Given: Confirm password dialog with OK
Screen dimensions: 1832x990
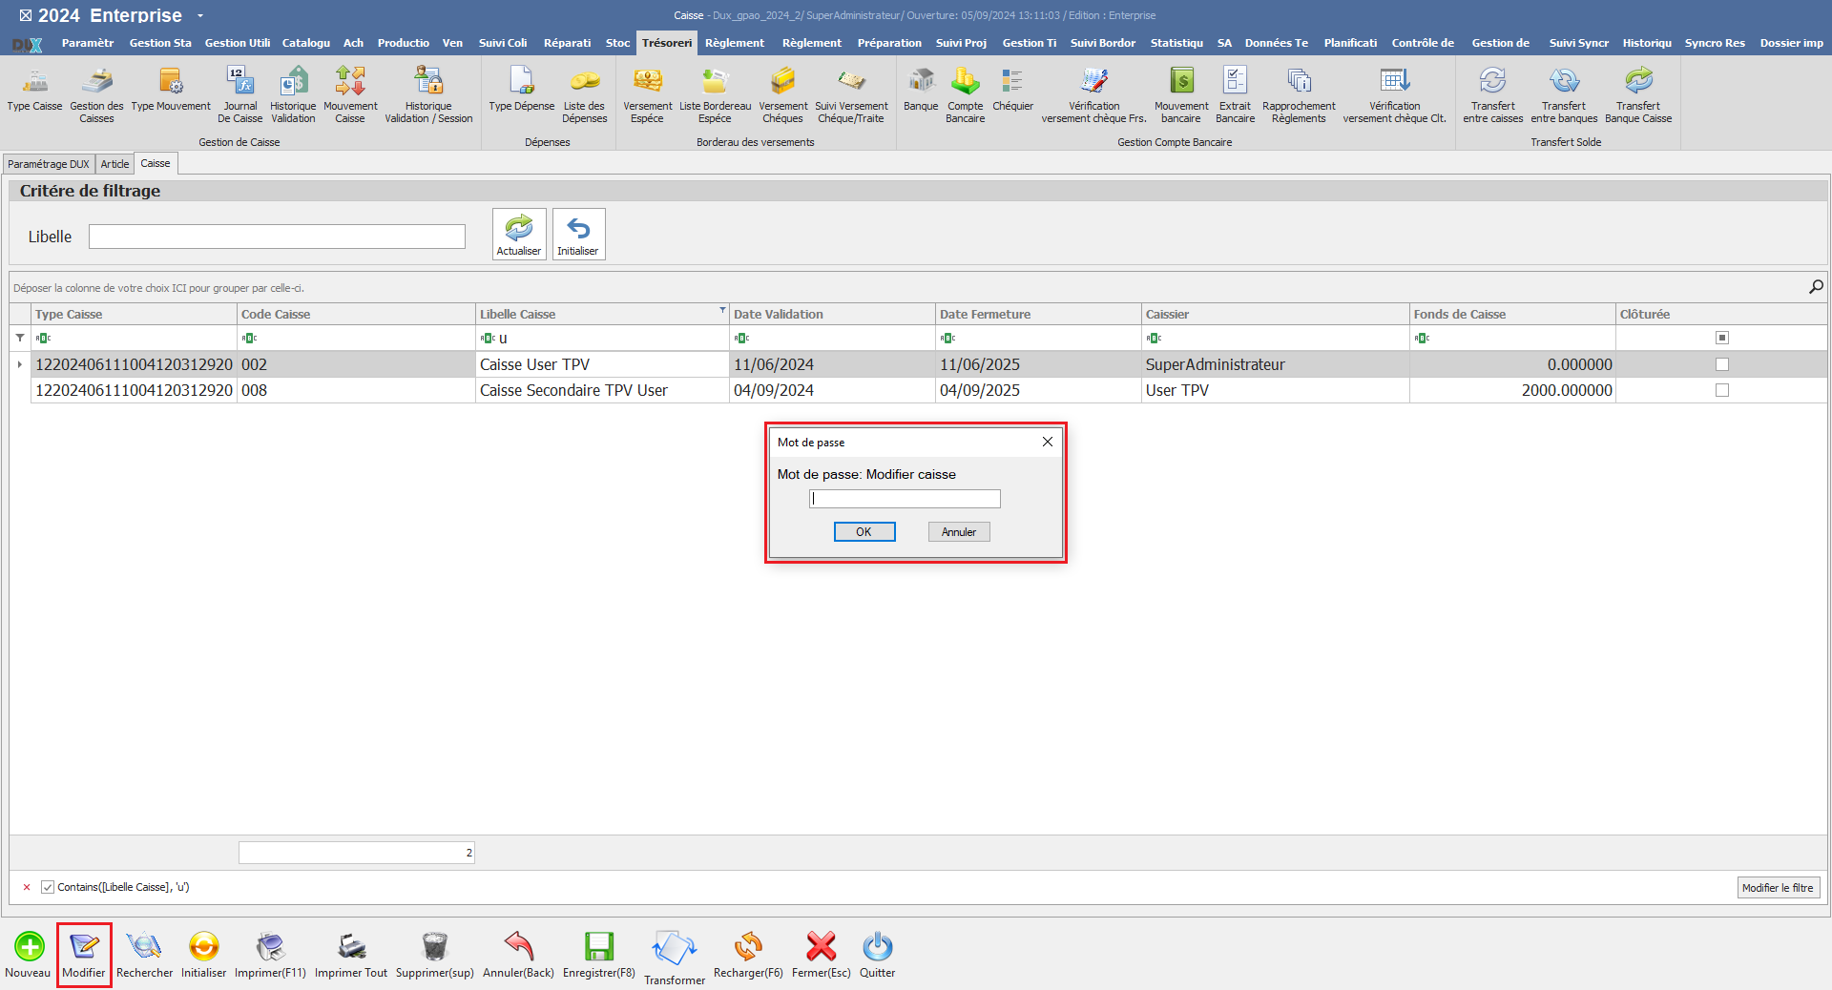Looking at the screenshot, I should coord(864,532).
